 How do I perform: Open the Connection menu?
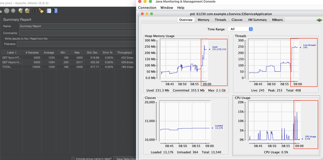click(147, 8)
